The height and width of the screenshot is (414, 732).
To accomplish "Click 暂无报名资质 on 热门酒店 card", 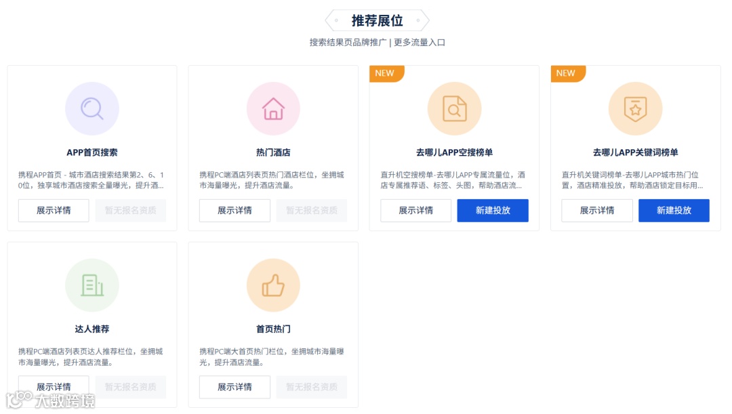I will point(312,211).
